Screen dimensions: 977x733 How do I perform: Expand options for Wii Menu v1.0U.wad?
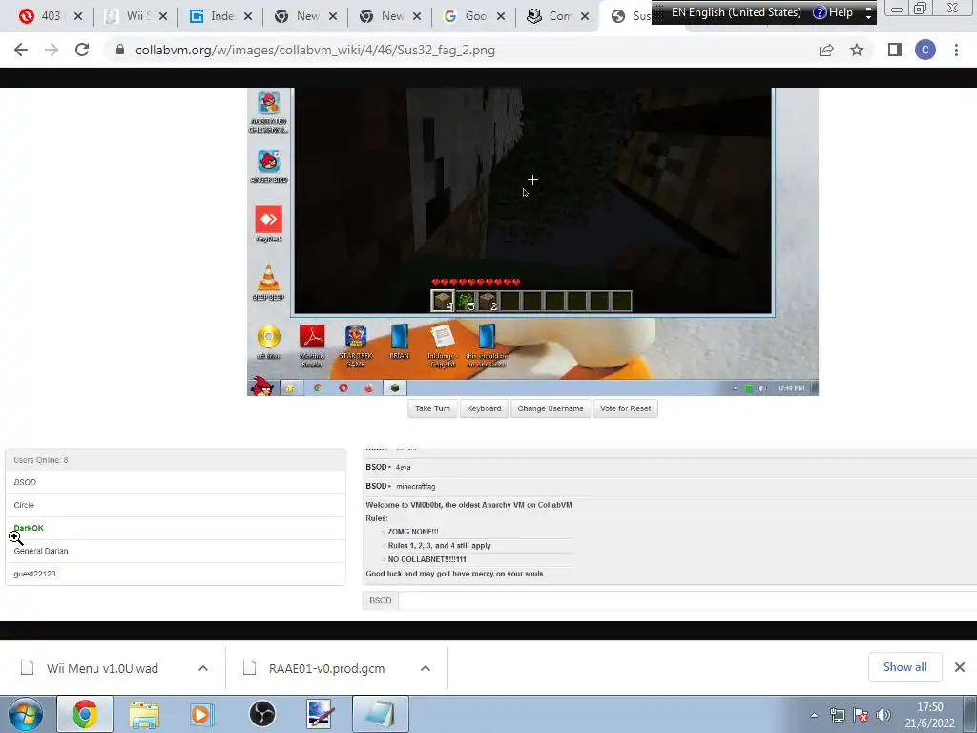(x=203, y=668)
